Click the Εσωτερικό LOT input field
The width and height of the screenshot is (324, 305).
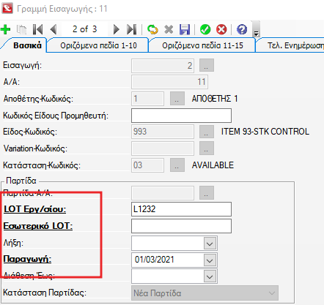point(181,226)
